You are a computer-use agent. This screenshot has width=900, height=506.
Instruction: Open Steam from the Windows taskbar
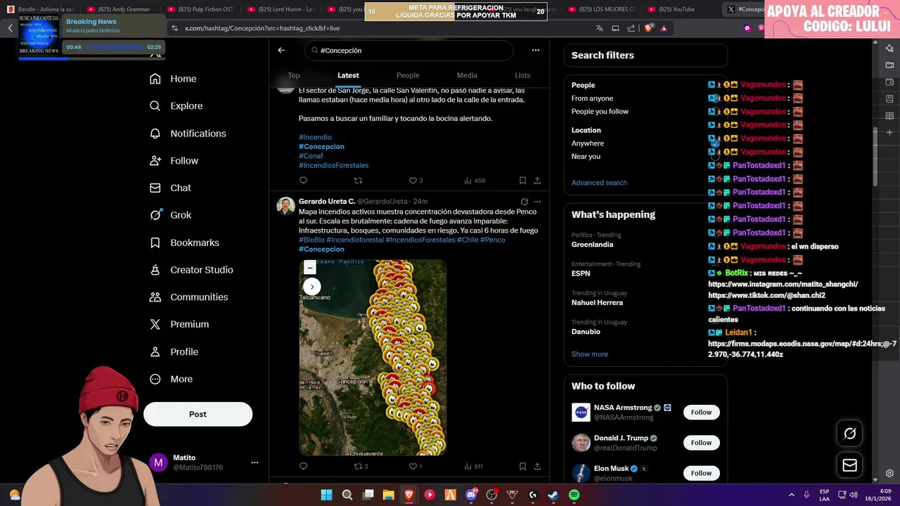(x=553, y=495)
